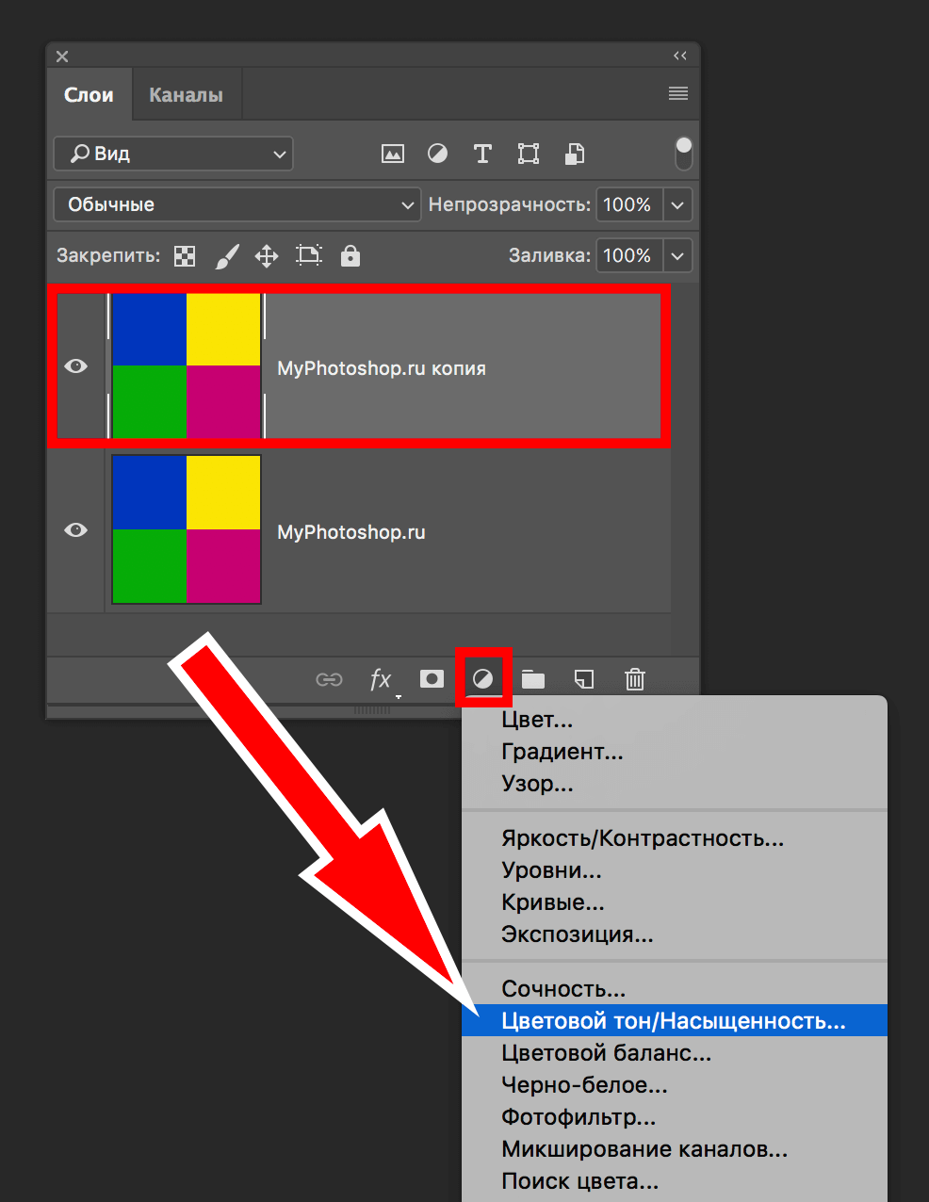This screenshot has height=1202, width=929.
Task: Choose Цветовой тон/Насыщенность from the menu
Action: pos(673,1021)
